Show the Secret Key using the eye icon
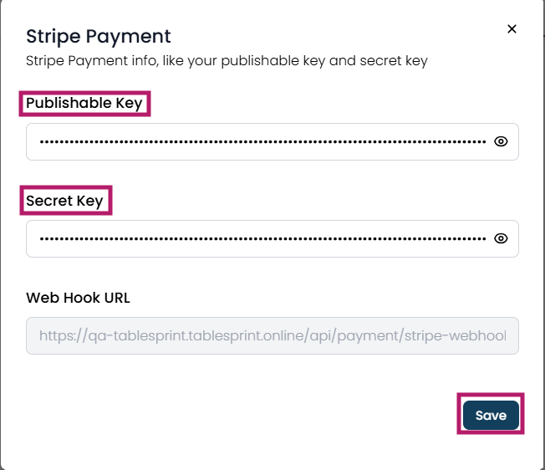The height and width of the screenshot is (470, 545). coord(501,238)
